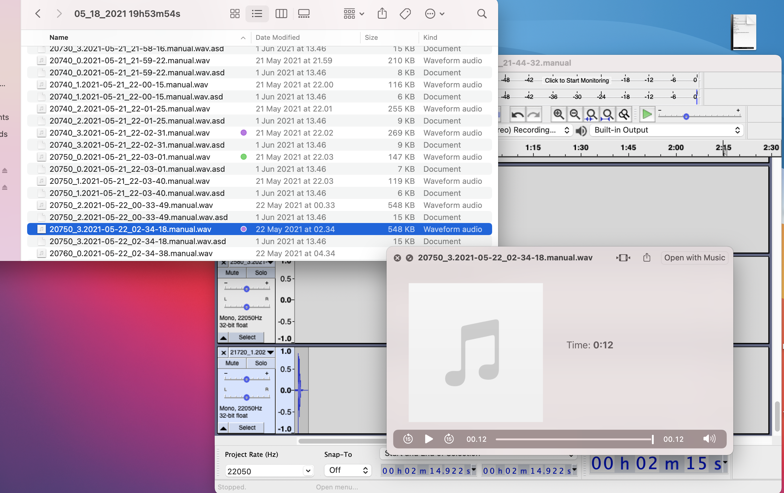Viewport: 784px width, 493px height.
Task: Click Open with Music button
Action: (x=694, y=258)
